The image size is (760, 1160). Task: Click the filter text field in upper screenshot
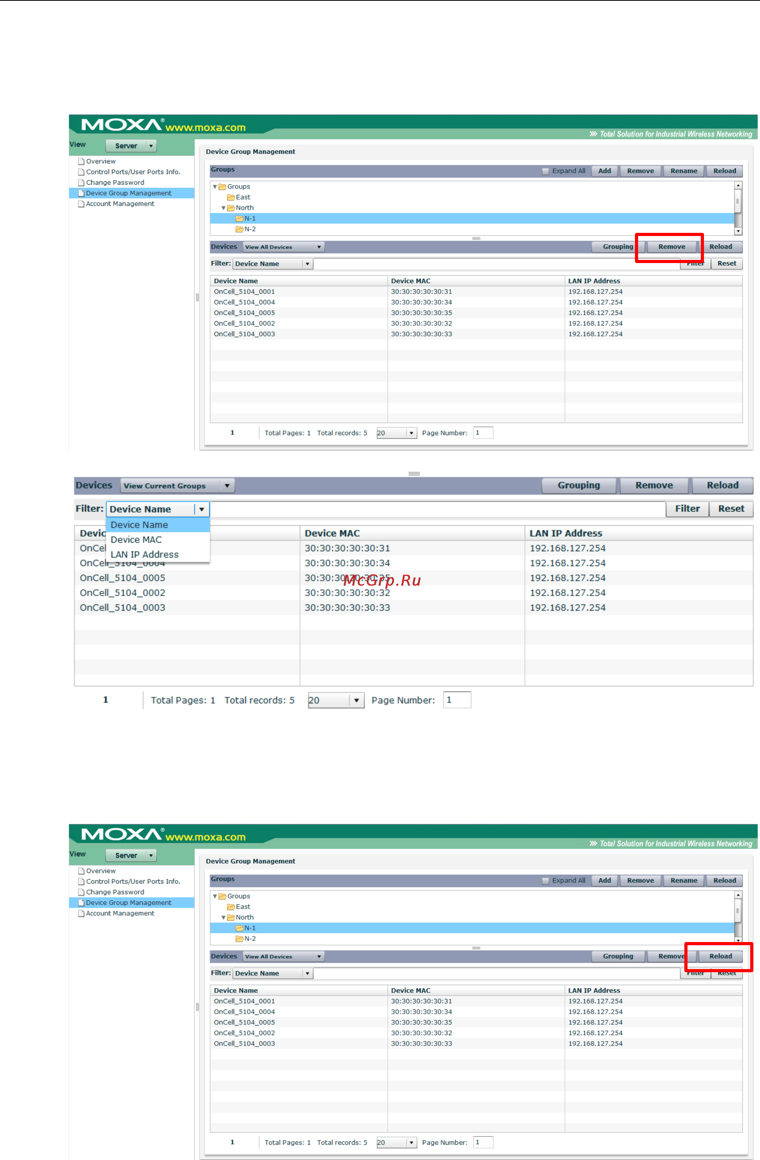click(497, 264)
